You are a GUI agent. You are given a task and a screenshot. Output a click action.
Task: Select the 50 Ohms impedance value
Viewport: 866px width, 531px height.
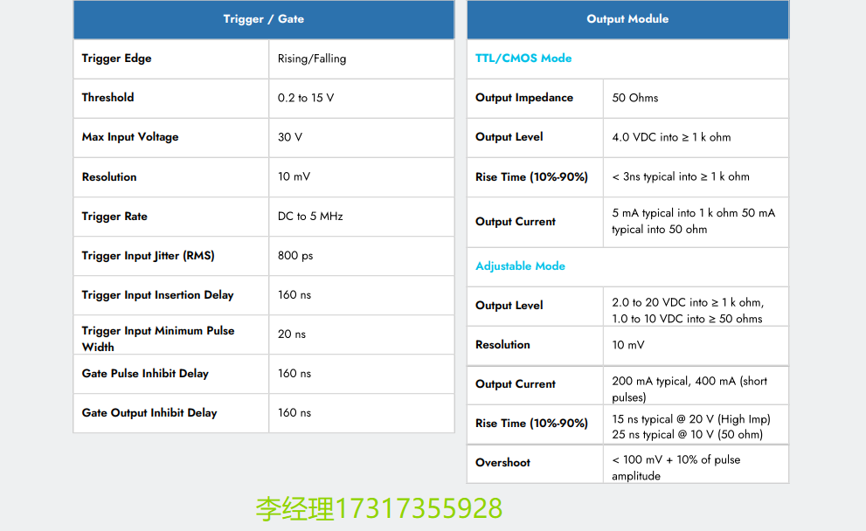(x=635, y=98)
